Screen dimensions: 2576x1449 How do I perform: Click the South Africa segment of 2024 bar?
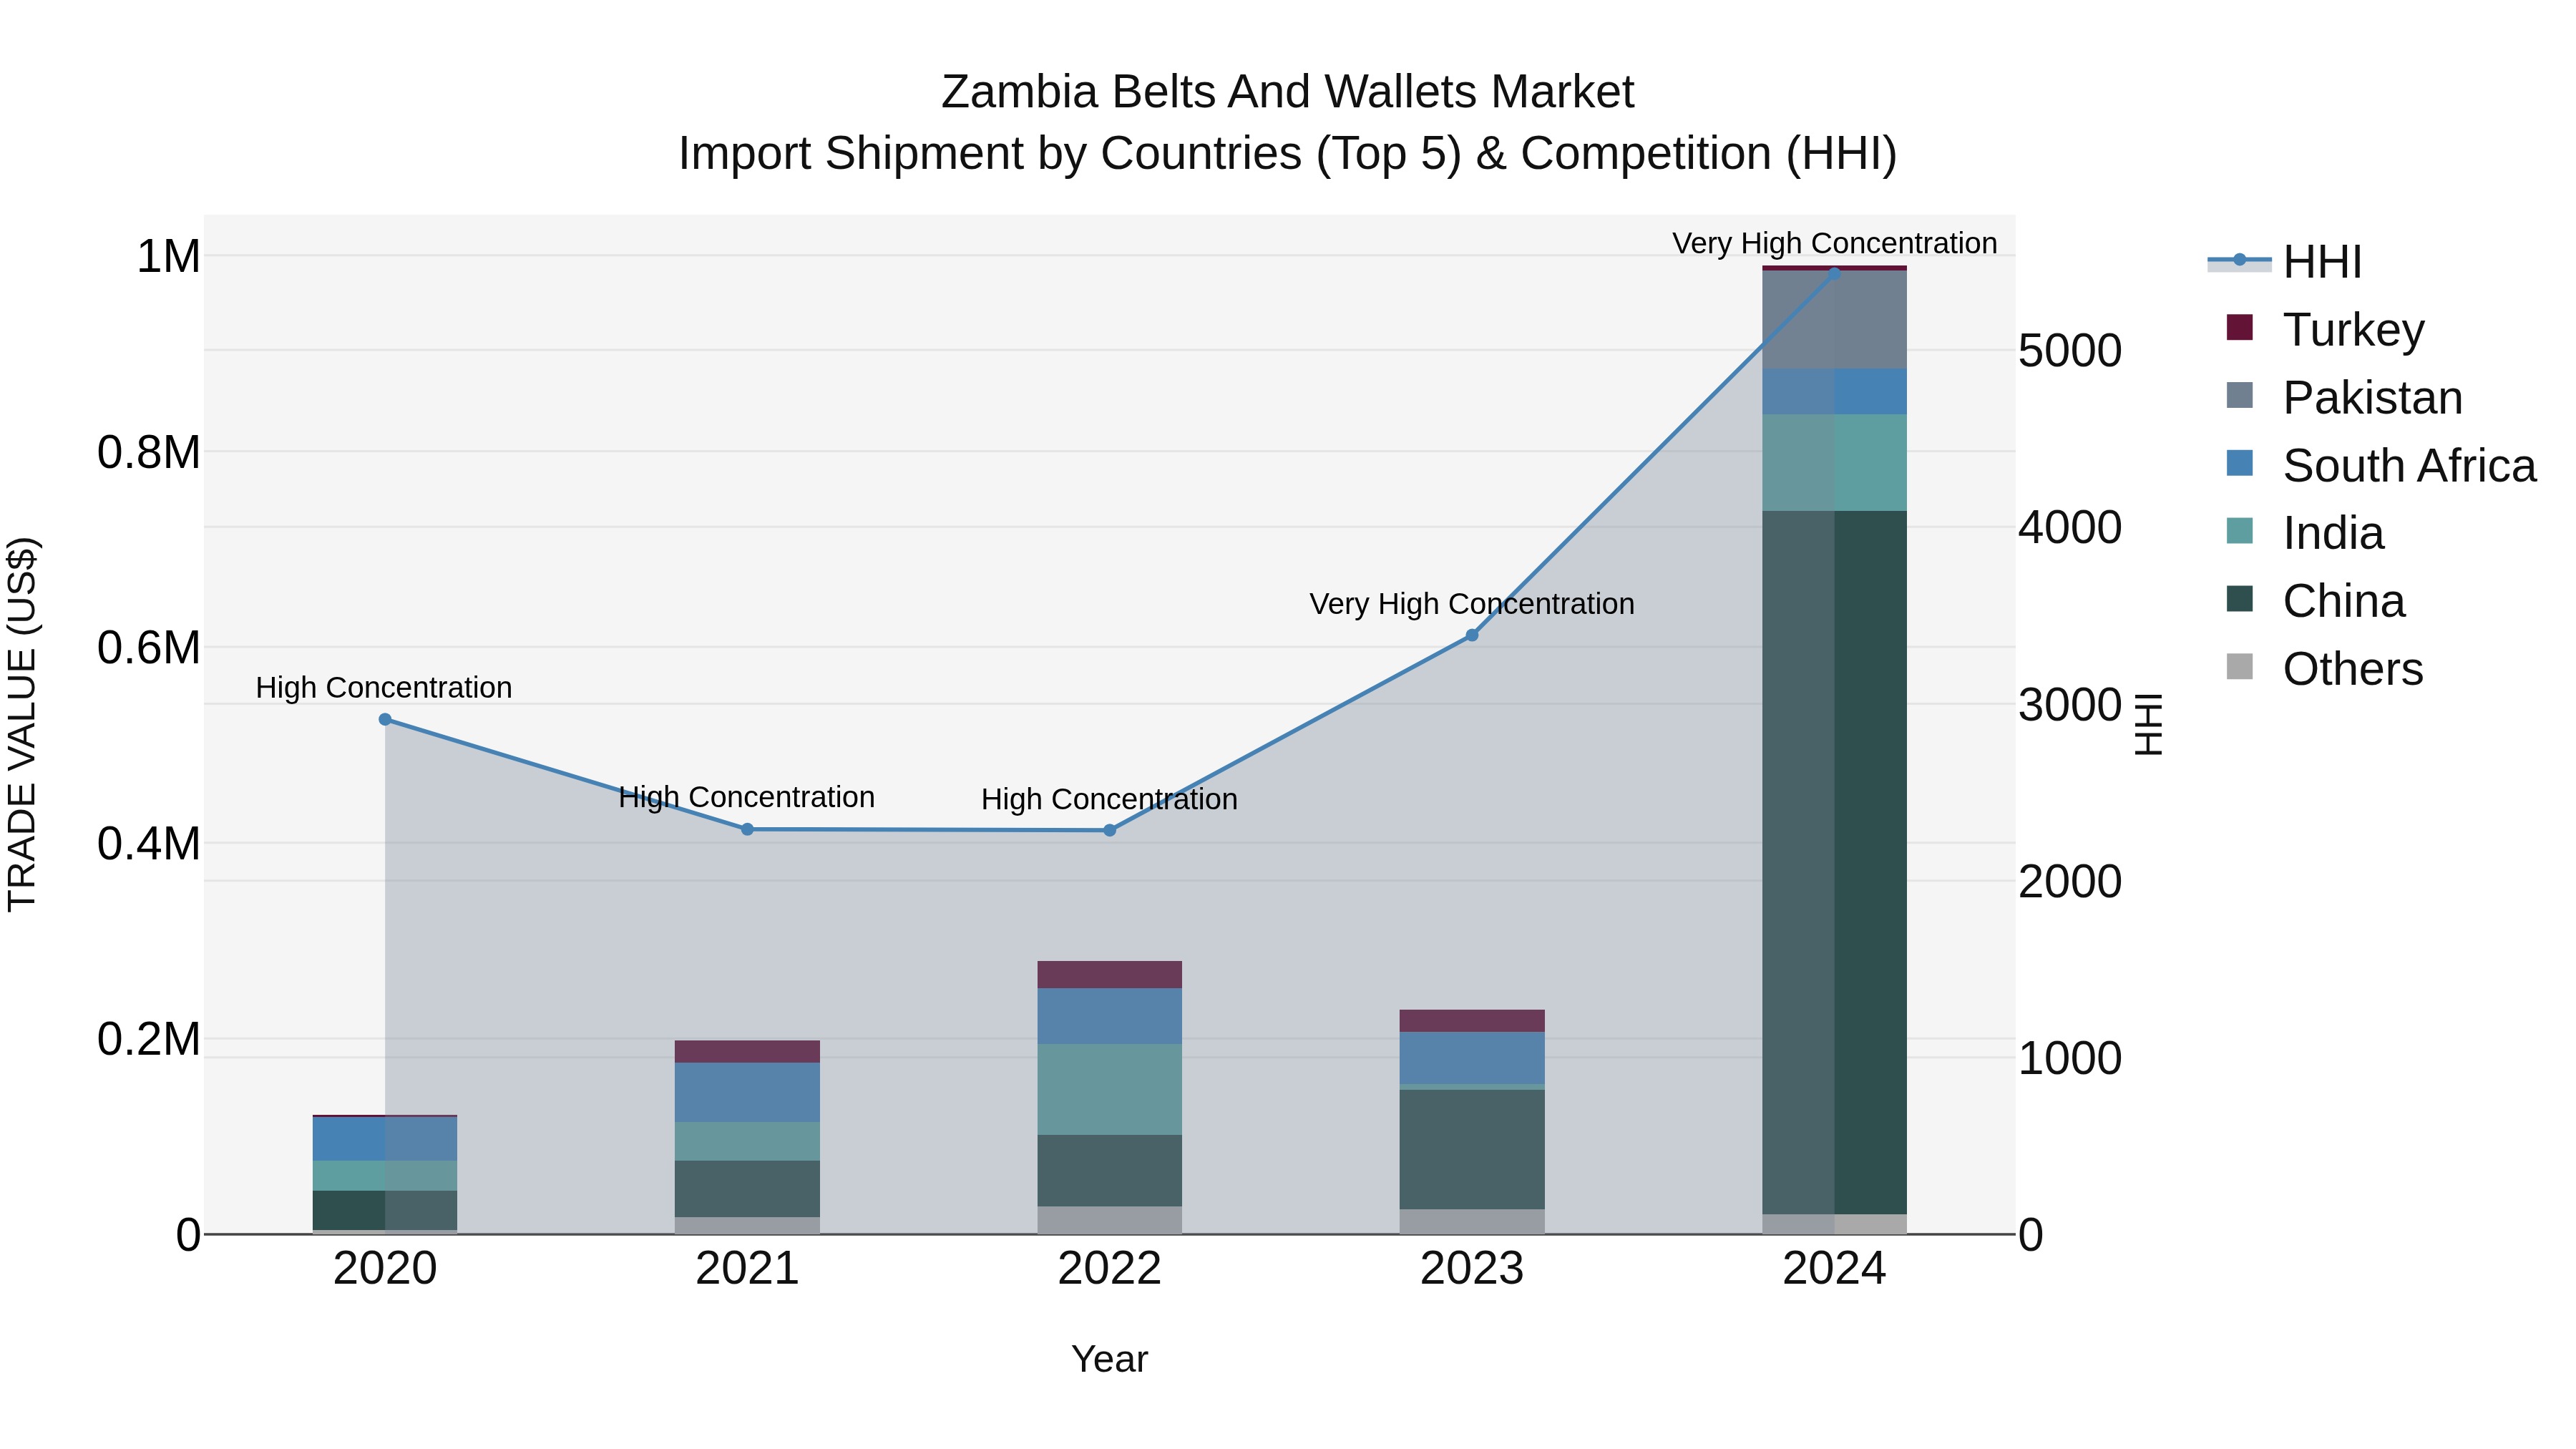[1834, 392]
